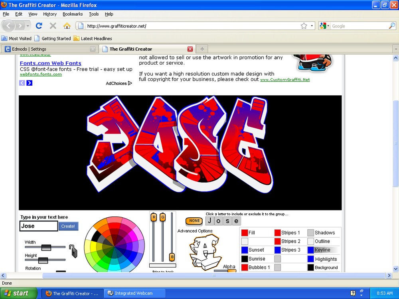
Task: Select the gray Shadows color swatch
Action: click(311, 233)
